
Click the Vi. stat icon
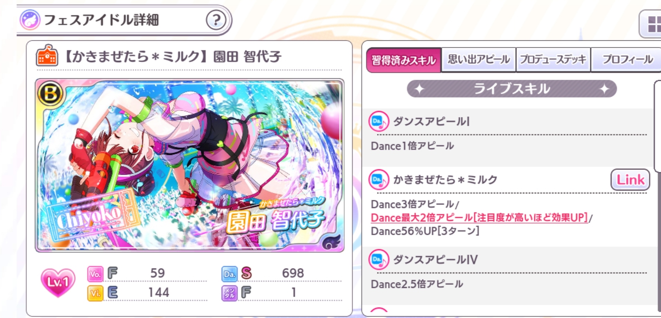pyautogui.click(x=95, y=293)
